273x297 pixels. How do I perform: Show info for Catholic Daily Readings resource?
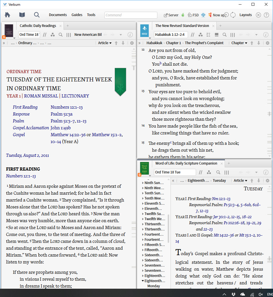(130, 35)
